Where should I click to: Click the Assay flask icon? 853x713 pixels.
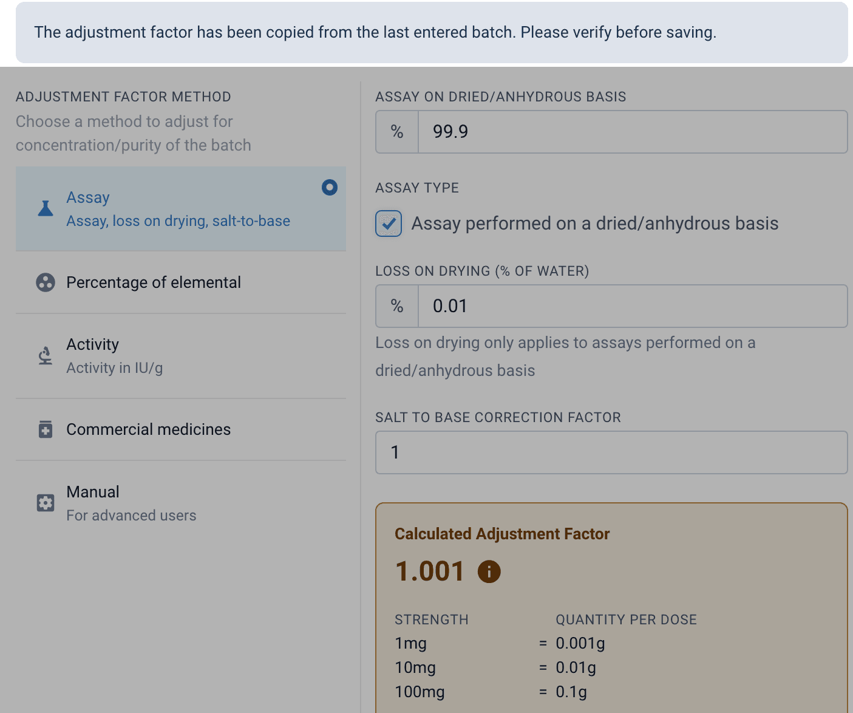46,208
